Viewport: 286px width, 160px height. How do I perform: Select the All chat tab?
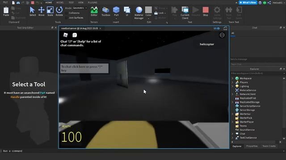pos(233,33)
